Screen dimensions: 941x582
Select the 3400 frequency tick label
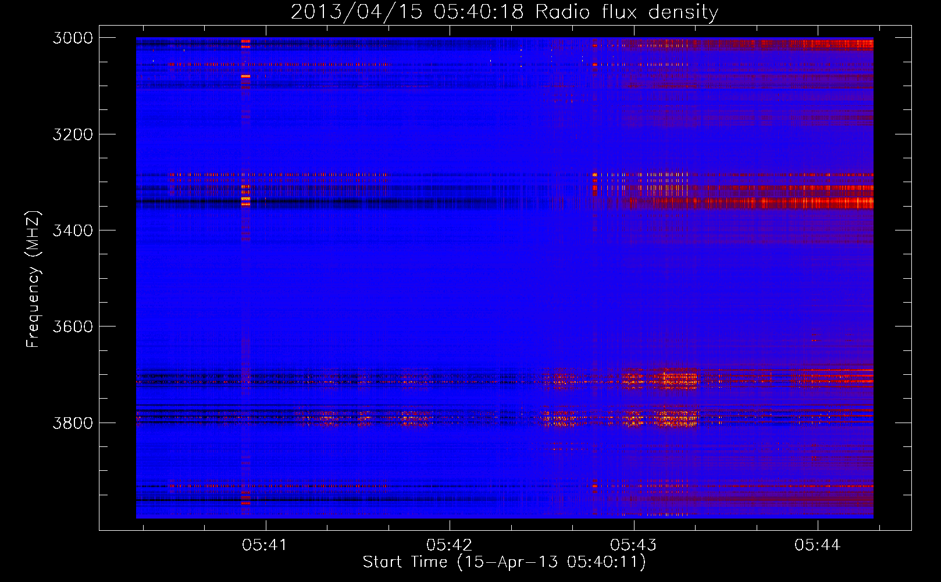[x=73, y=230]
